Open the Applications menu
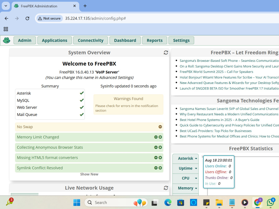Viewport: 279px width, 209px height. click(x=55, y=40)
